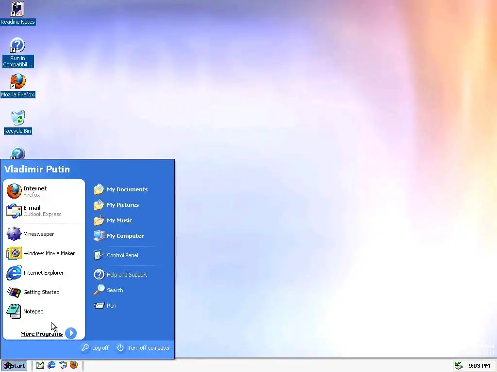The width and height of the screenshot is (497, 372).
Task: Click the Search label text
Action: click(x=115, y=290)
